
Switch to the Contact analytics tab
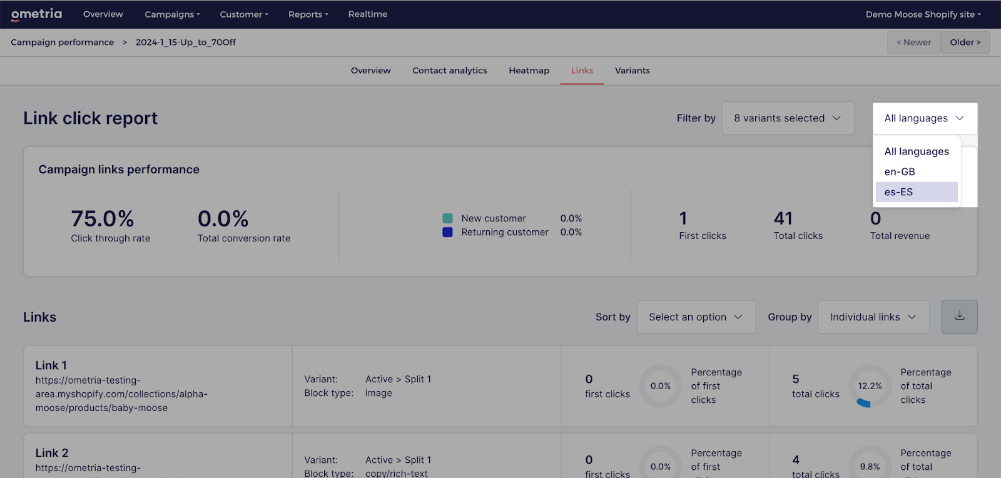coord(450,71)
